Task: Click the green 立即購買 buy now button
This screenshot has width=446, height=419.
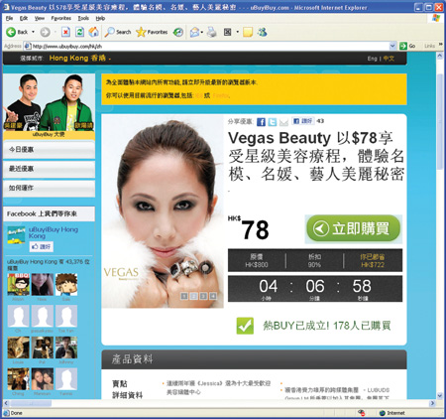Action: click(353, 228)
